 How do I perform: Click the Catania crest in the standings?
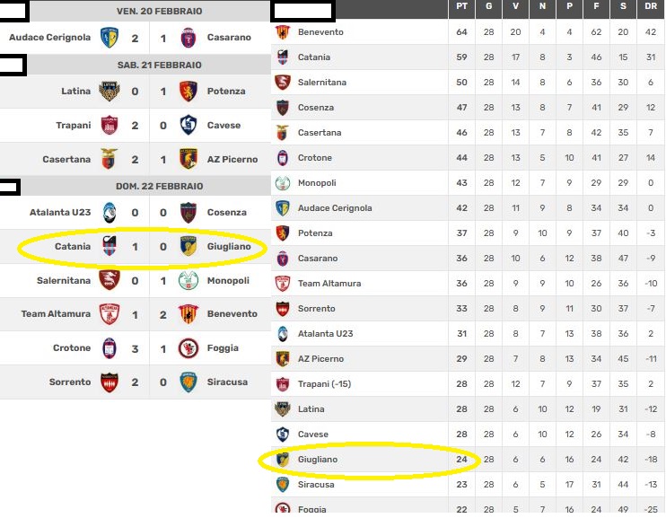(x=283, y=57)
